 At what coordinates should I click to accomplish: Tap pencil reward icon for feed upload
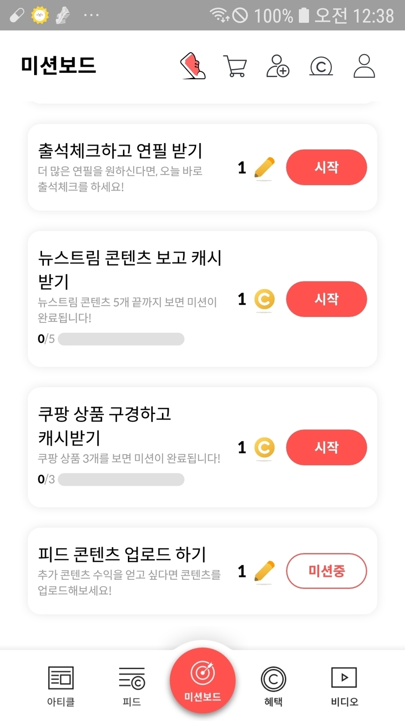tap(264, 572)
